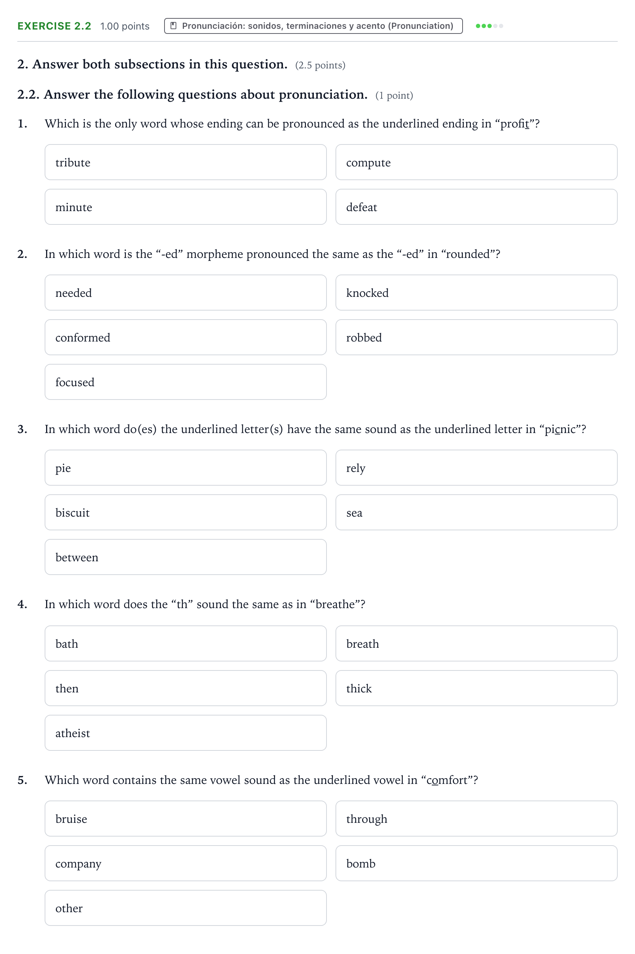635x954 pixels.
Task: Select the "breath" option
Action: [476, 643]
